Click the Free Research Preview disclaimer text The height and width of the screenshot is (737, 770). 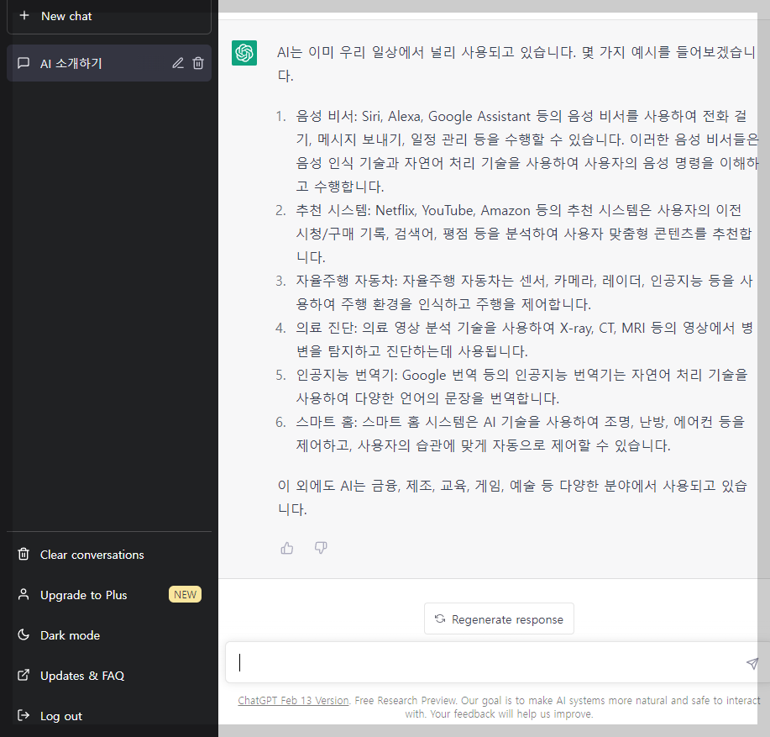500,707
